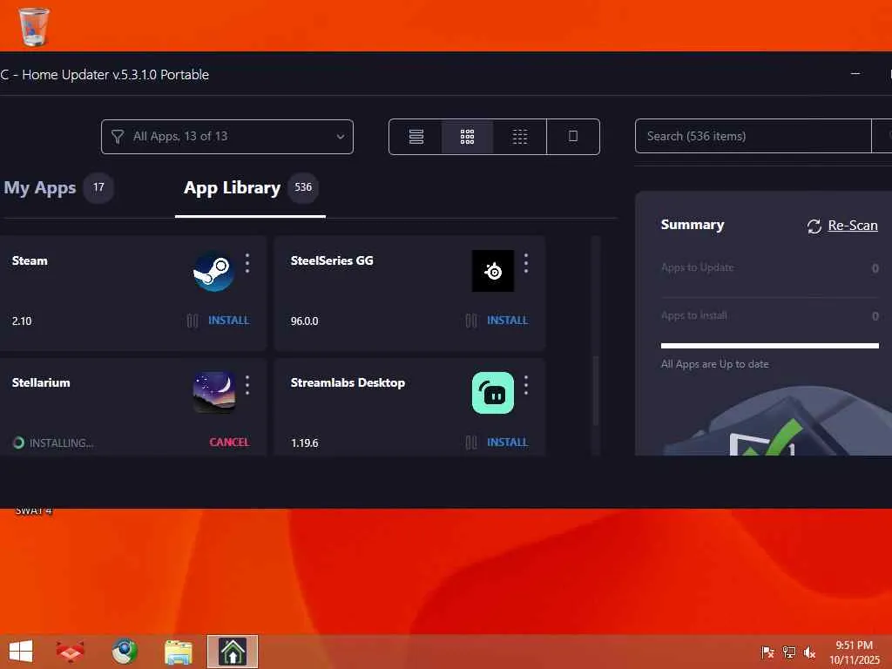The image size is (892, 669).
Task: Open the Streamlabs Desktop logo
Action: tap(493, 393)
